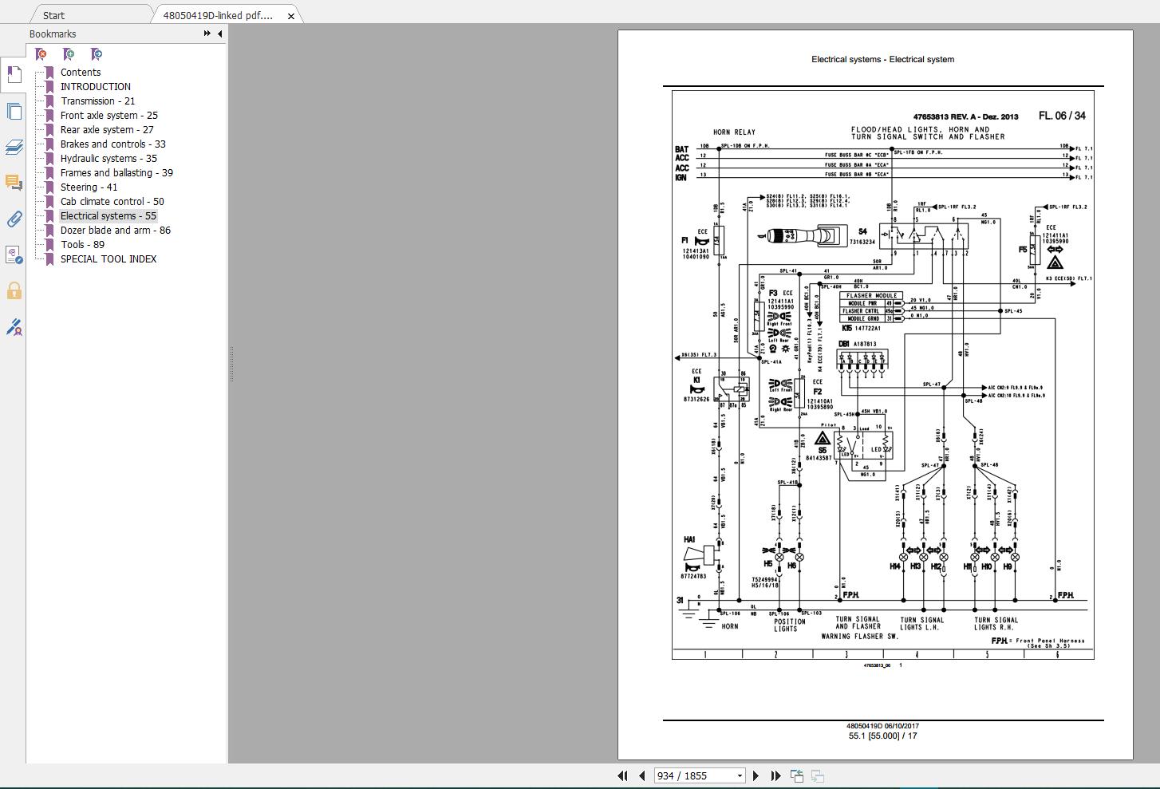
Task: Open the Steering - 41 bookmark
Action: (x=89, y=187)
